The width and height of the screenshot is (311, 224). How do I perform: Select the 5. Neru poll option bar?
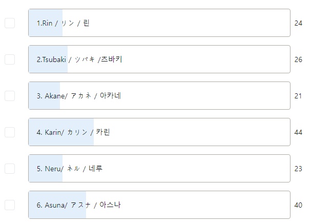[x=159, y=169]
